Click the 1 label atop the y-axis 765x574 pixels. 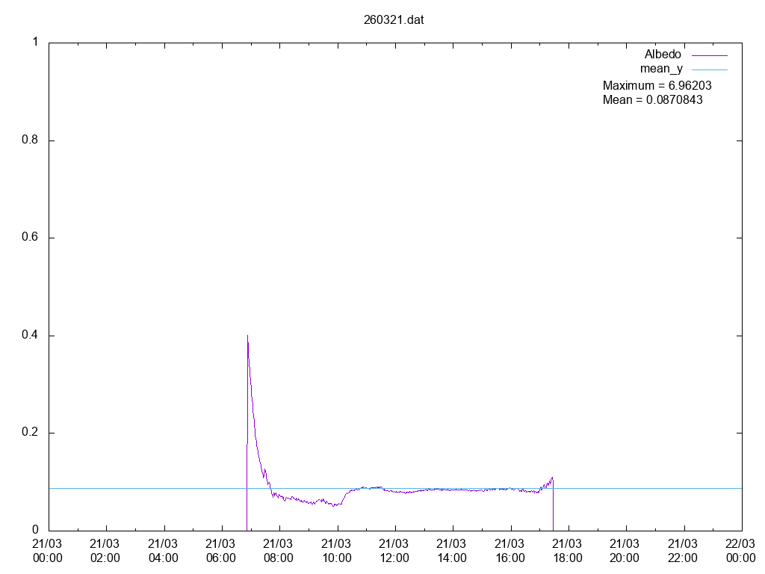click(x=35, y=43)
